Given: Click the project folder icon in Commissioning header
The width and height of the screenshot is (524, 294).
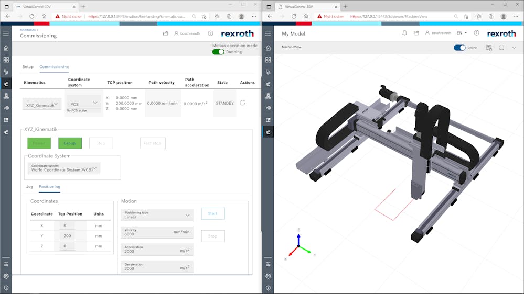Looking at the screenshot, I should point(165,33).
